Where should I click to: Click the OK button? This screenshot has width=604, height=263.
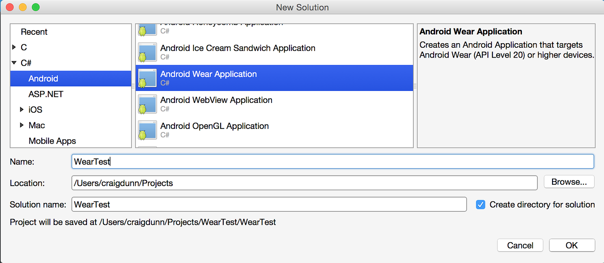pyautogui.click(x=572, y=245)
